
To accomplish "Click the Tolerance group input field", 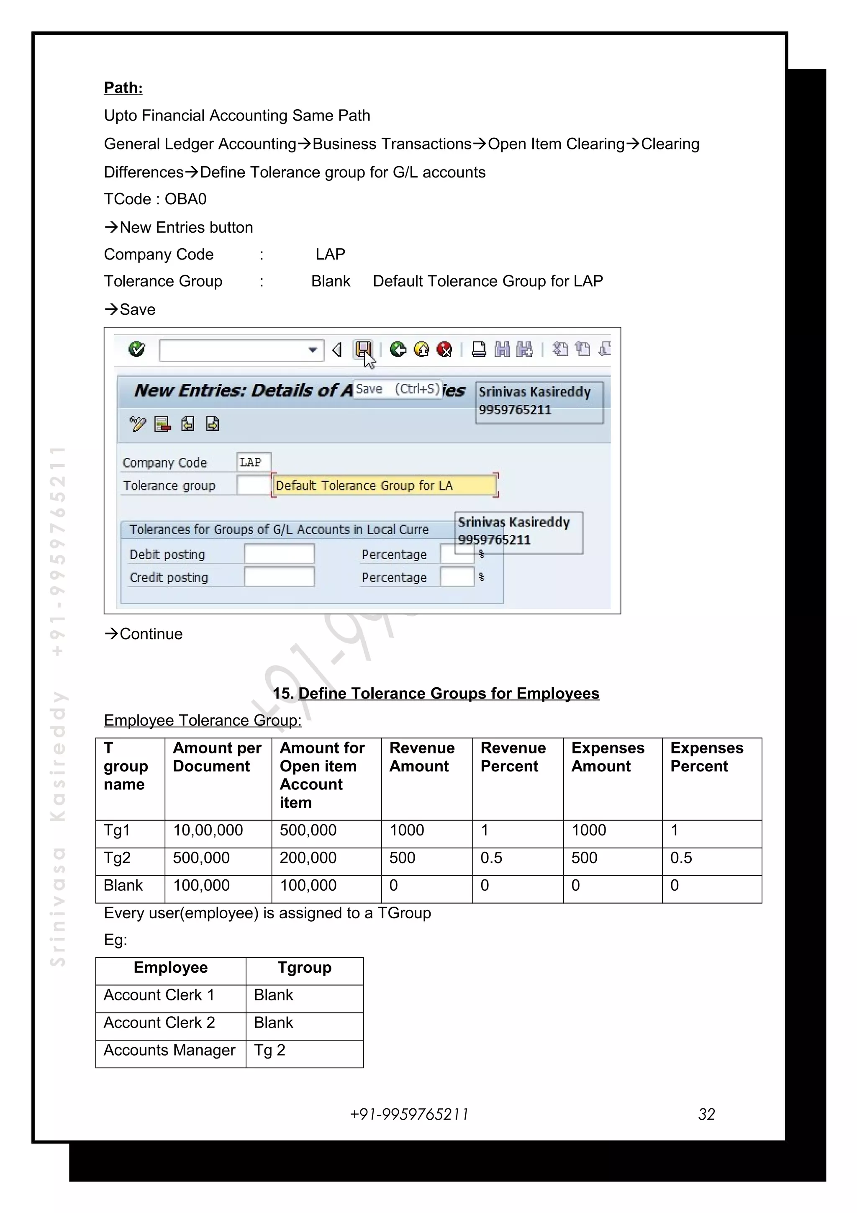I will click(x=253, y=485).
